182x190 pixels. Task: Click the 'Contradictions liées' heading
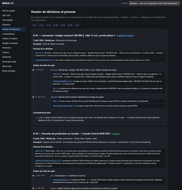coord(42,113)
